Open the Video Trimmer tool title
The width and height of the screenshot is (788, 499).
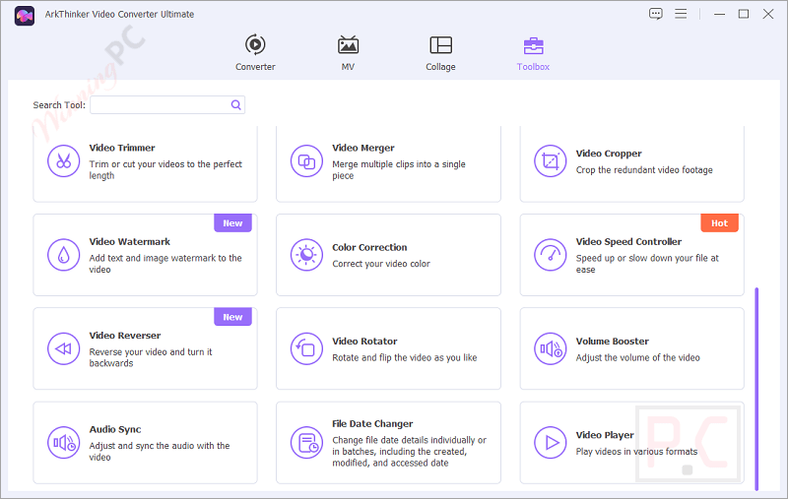(122, 148)
